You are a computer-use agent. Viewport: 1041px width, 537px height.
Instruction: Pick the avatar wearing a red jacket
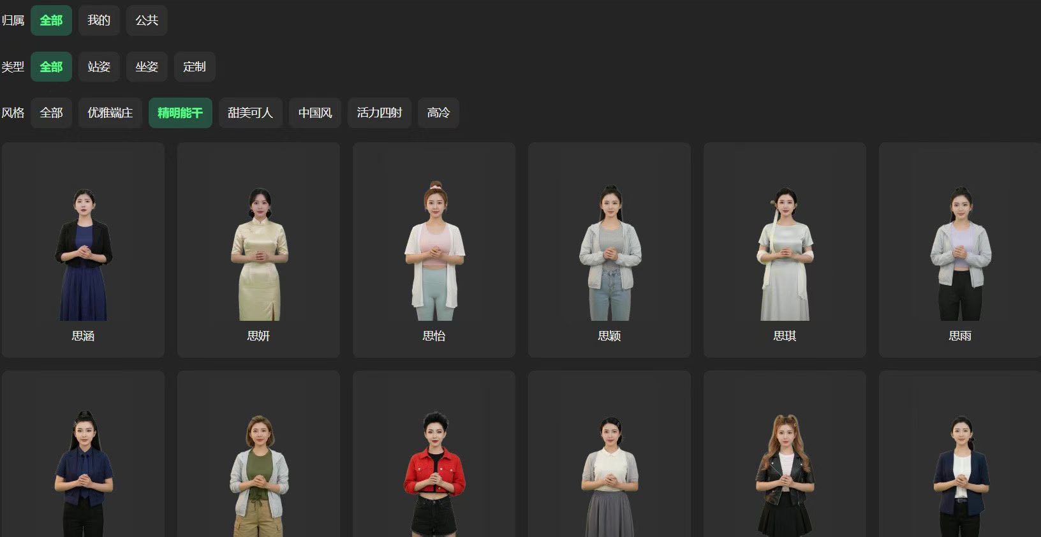pyautogui.click(x=434, y=472)
